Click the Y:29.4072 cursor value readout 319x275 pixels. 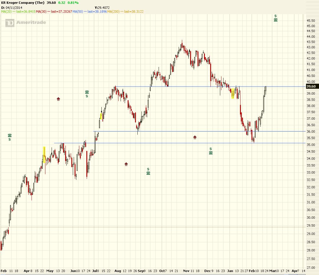[x=102, y=8]
